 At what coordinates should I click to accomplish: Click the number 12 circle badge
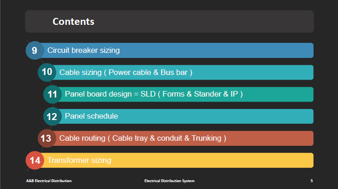tap(53, 116)
